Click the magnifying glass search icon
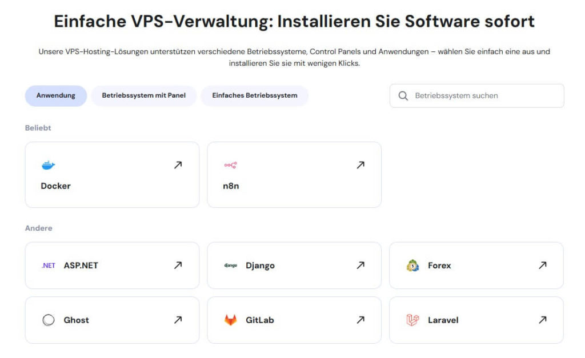This screenshot has height=358, width=585. (403, 96)
